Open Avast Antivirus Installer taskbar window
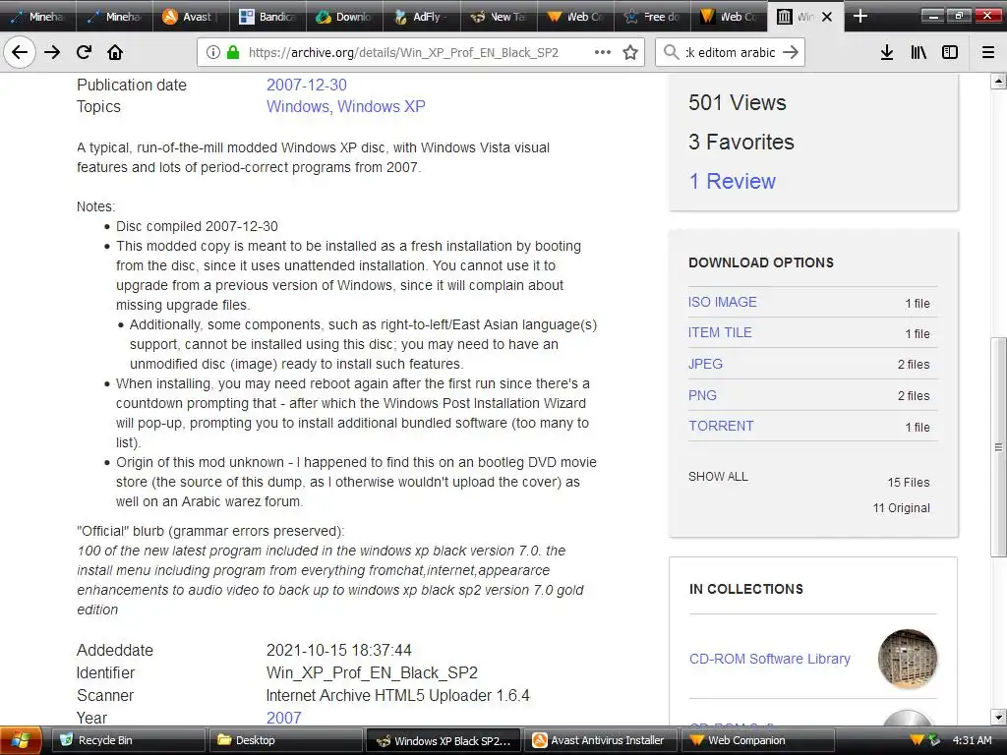Image resolution: width=1007 pixels, height=755 pixels. tap(601, 740)
